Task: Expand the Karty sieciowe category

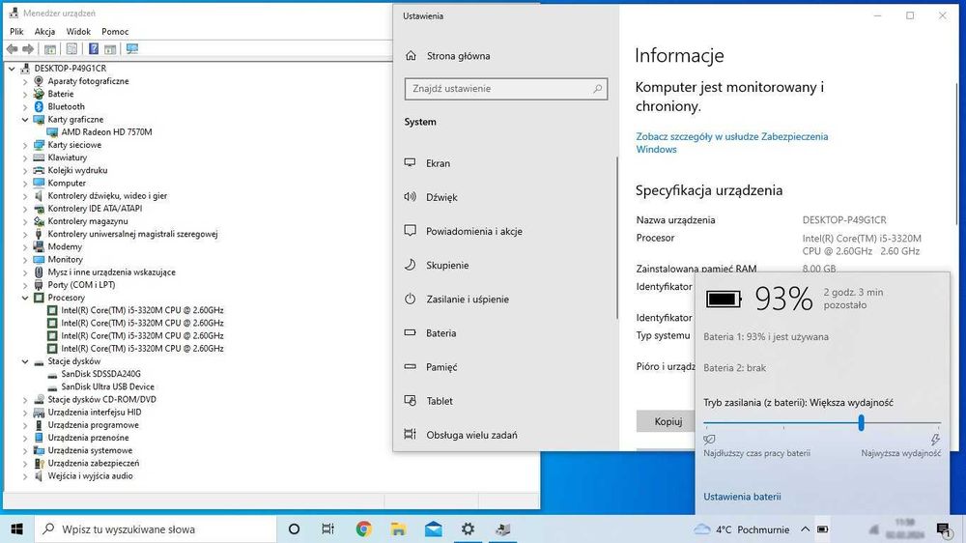Action: click(25, 145)
